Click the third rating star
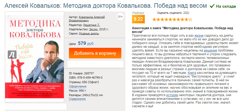241x111 pixels. point(162,19)
